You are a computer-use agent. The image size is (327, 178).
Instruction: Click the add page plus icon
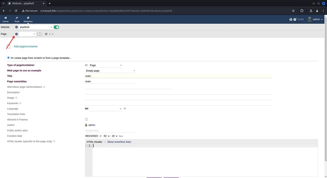pyautogui.click(x=16, y=34)
